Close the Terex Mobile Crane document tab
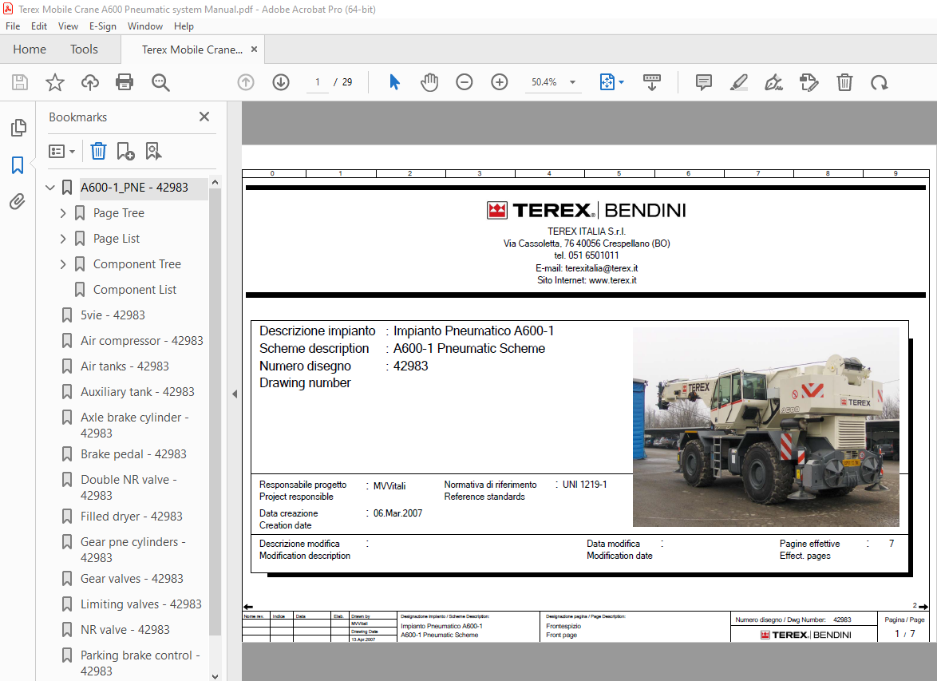This screenshot has height=681, width=937. click(254, 49)
